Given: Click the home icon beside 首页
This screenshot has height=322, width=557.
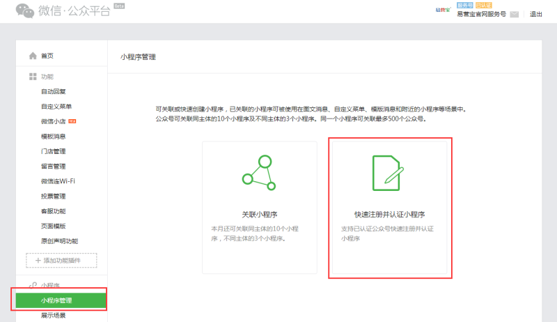Looking at the screenshot, I should point(32,56).
